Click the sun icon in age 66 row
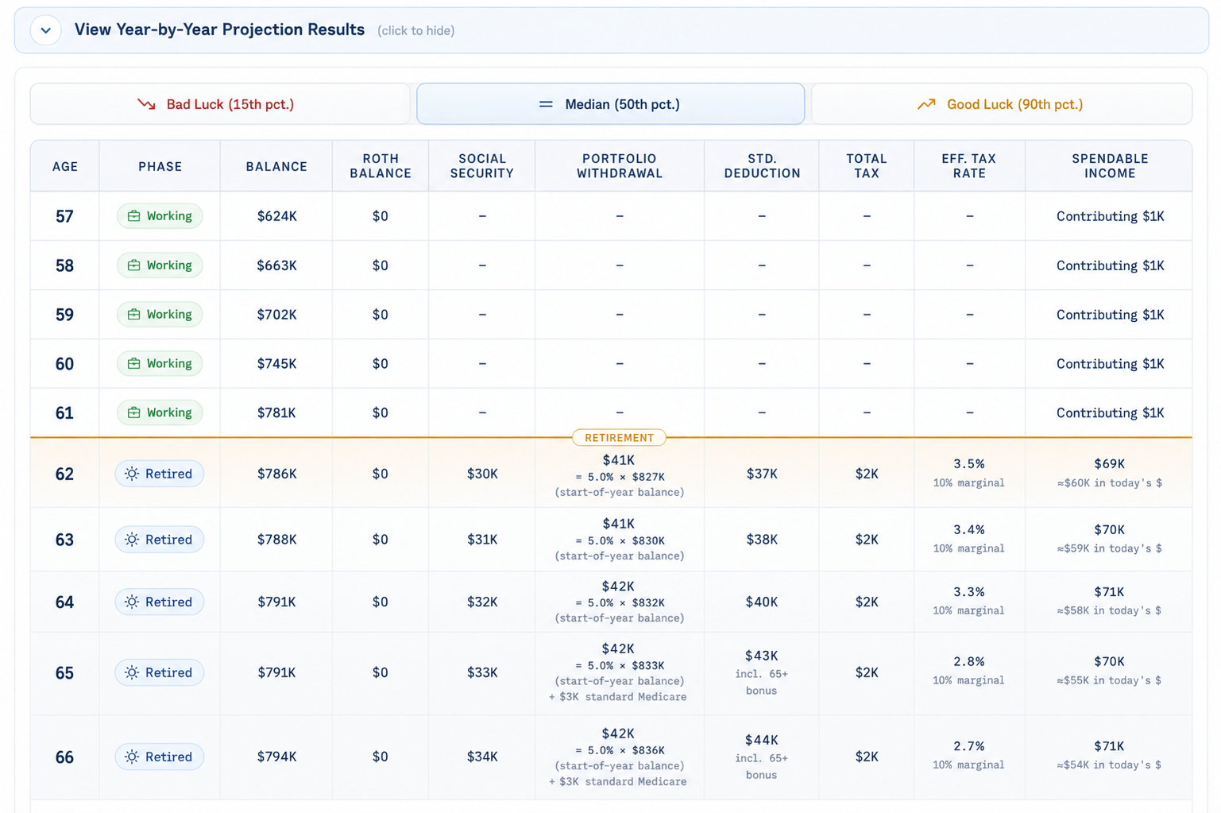Image resolution: width=1221 pixels, height=813 pixels. [132, 757]
